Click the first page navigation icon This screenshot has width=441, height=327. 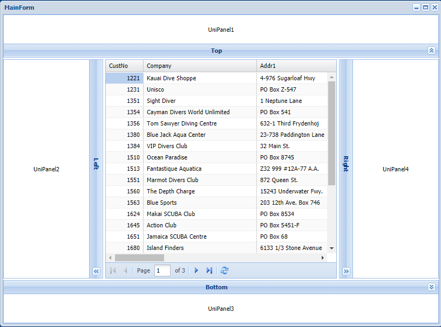tap(113, 270)
